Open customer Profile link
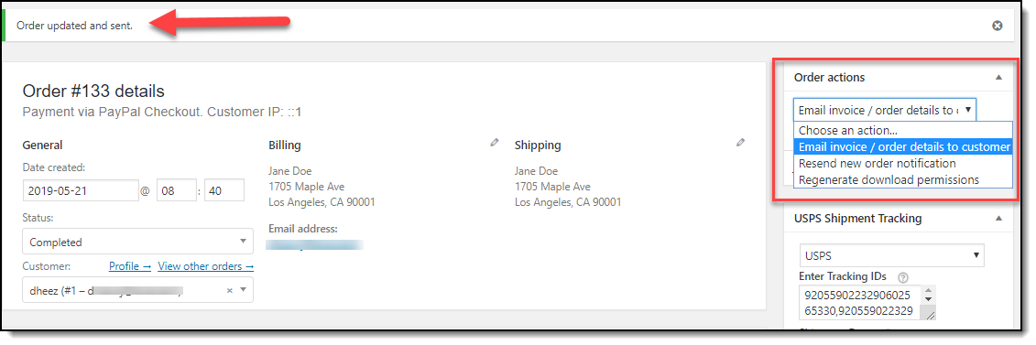This screenshot has height=345, width=1036. pos(130,265)
